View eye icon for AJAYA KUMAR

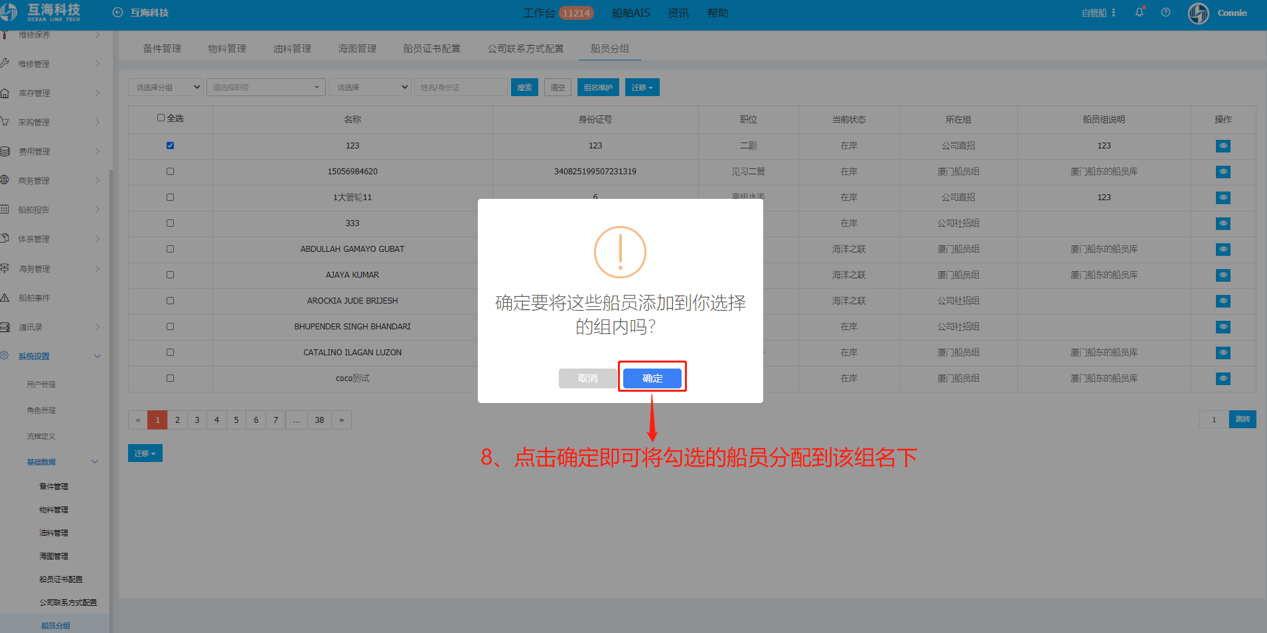tap(1223, 275)
